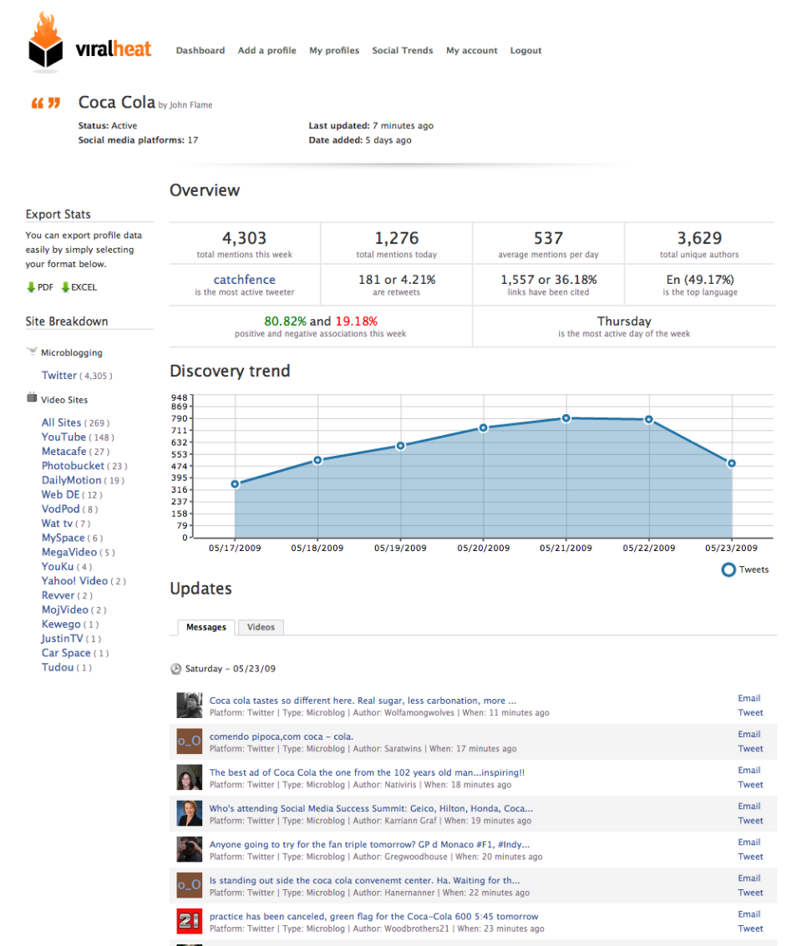Image resolution: width=802 pixels, height=946 pixels.
Task: Open the MegaVideo breakdown link
Action: point(69,552)
